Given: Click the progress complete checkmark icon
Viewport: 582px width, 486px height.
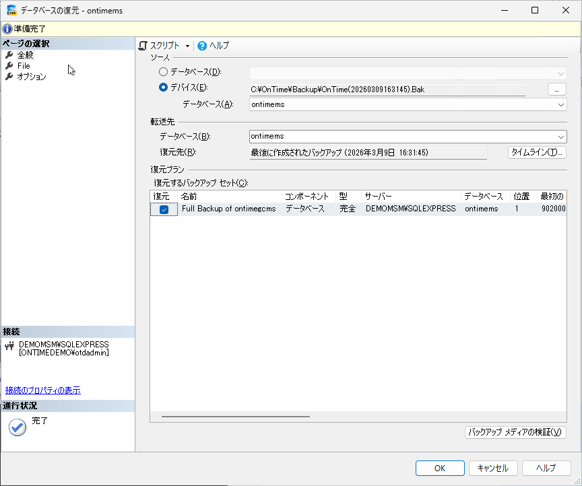Looking at the screenshot, I should 18,427.
